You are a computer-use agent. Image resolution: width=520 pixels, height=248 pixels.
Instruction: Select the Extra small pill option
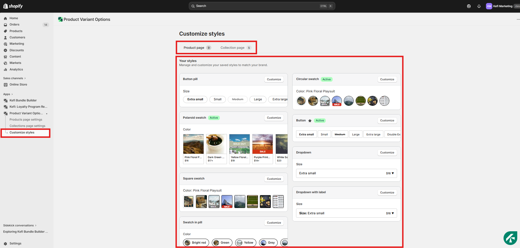click(195, 99)
